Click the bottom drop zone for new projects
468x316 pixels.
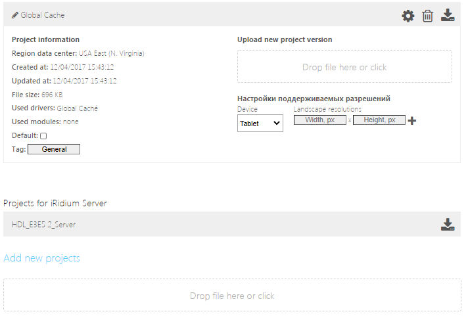coord(232,296)
